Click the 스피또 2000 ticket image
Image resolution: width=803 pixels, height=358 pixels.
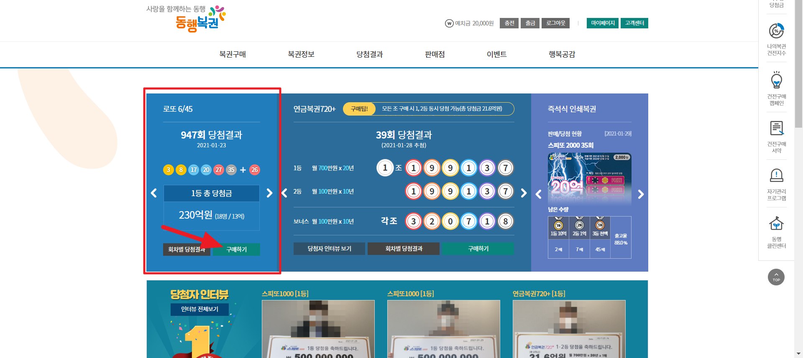pyautogui.click(x=590, y=179)
